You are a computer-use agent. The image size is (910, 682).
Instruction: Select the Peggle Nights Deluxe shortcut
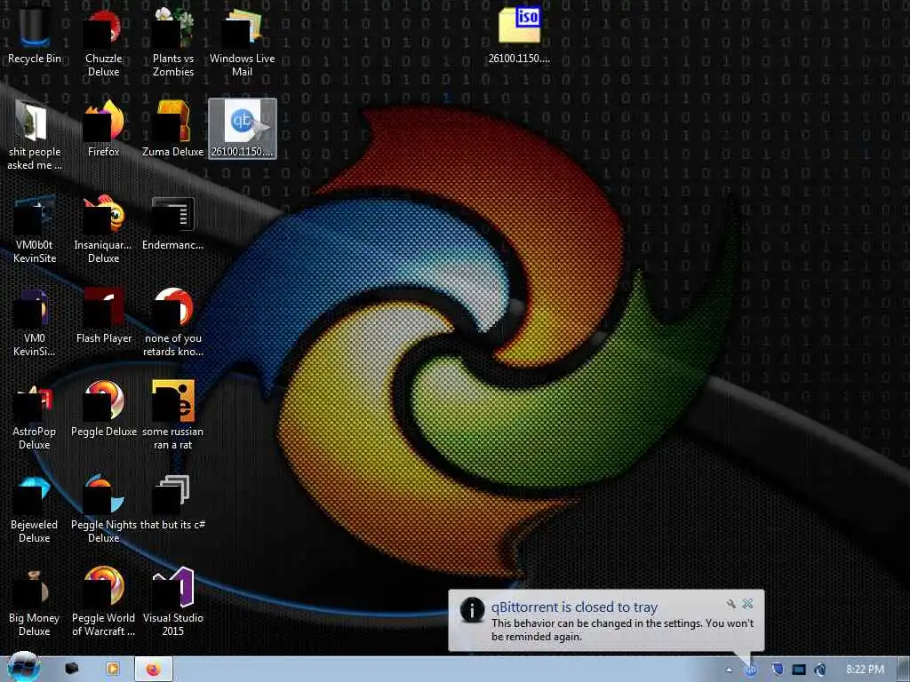(103, 509)
